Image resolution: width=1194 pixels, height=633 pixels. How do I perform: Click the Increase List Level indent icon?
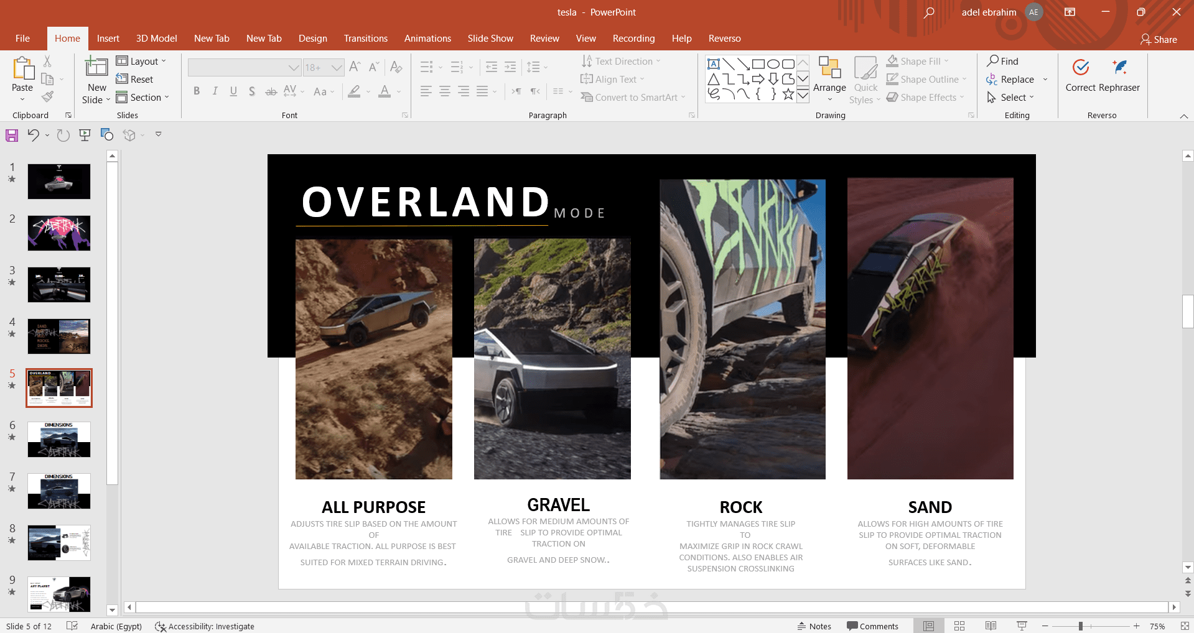(x=510, y=67)
